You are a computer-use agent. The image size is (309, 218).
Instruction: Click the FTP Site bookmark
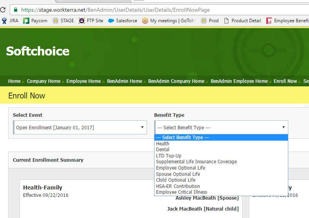click(x=91, y=21)
